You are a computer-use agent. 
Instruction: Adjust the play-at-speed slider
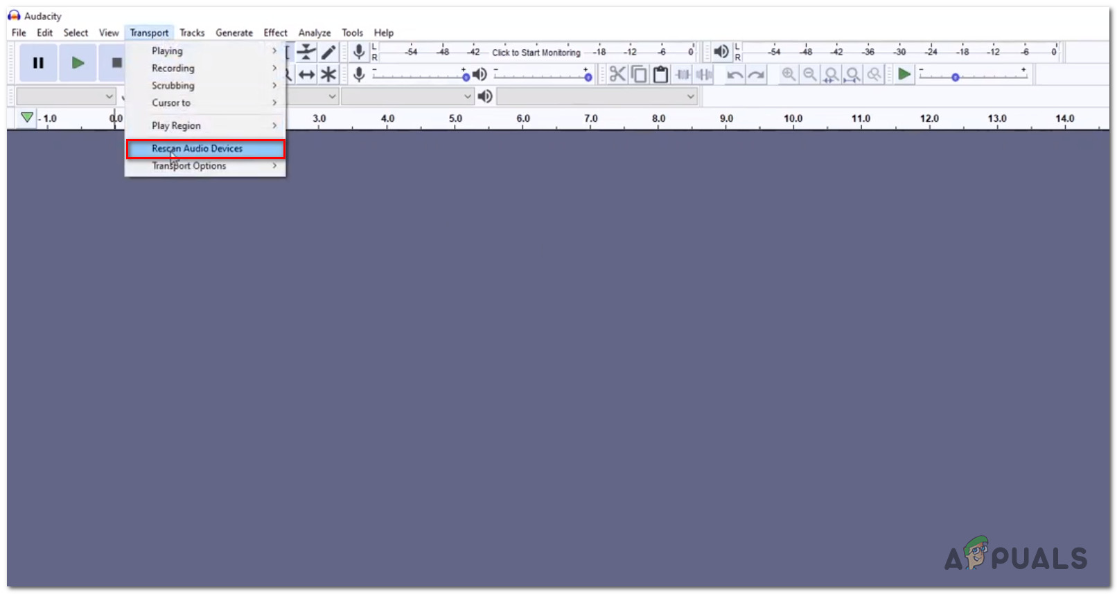(973, 75)
